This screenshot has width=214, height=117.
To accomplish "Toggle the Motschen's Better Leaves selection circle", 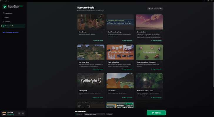I will click(x=160, y=91).
